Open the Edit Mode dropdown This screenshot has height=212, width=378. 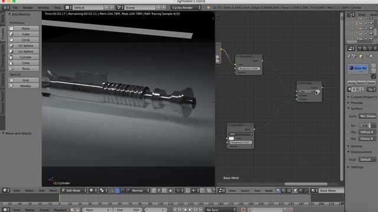pyautogui.click(x=74, y=191)
